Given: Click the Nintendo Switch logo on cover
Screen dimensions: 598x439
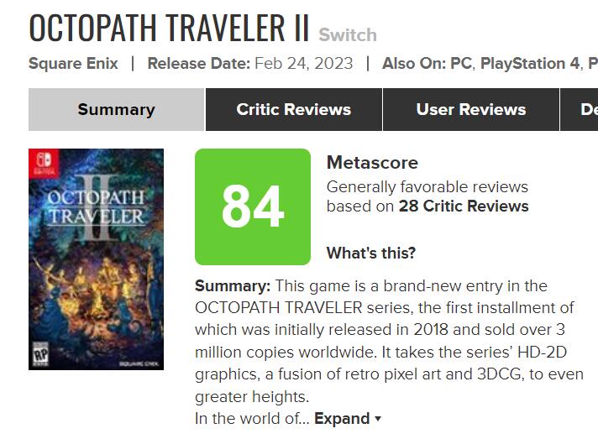Looking at the screenshot, I should click(x=39, y=162).
